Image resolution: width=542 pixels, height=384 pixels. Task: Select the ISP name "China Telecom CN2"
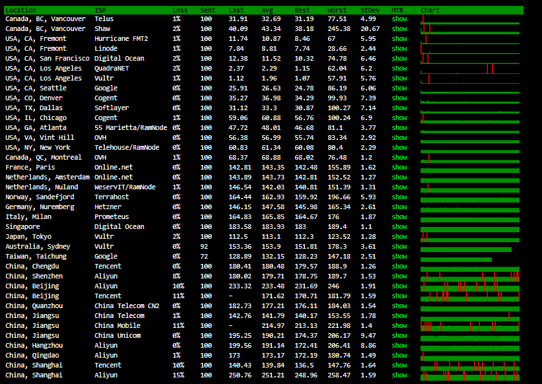click(x=127, y=306)
